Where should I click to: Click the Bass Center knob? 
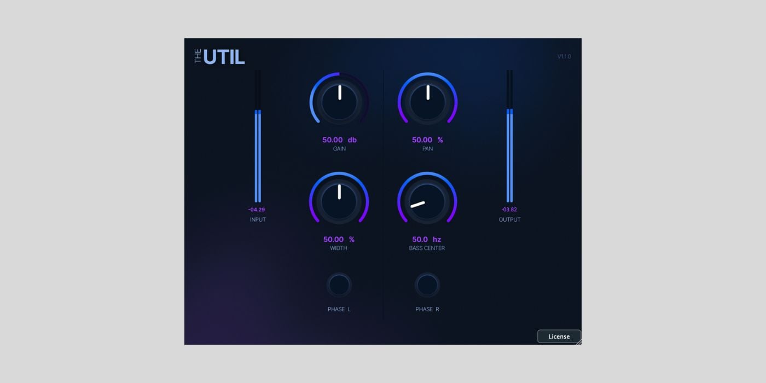427,201
